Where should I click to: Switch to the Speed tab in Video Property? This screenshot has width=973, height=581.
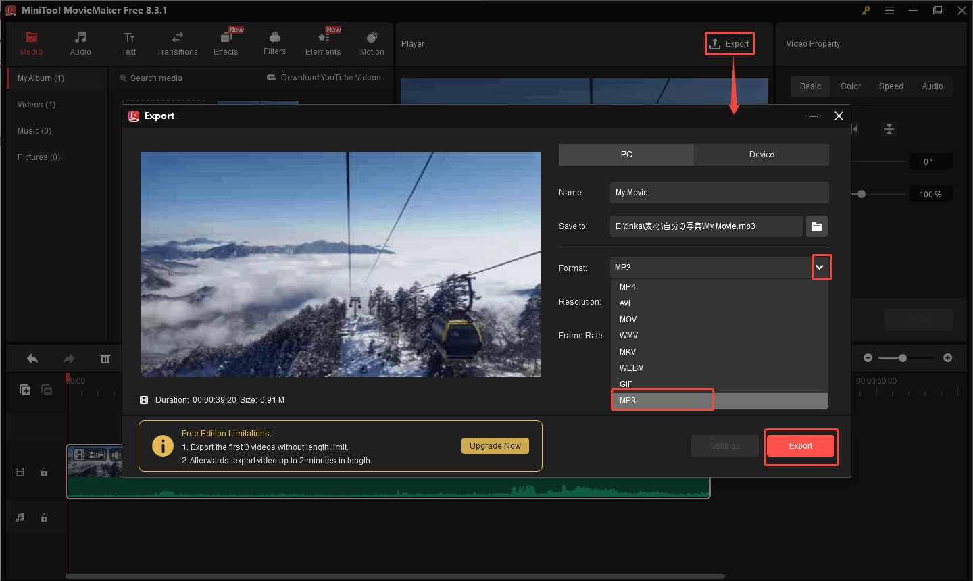coord(891,86)
